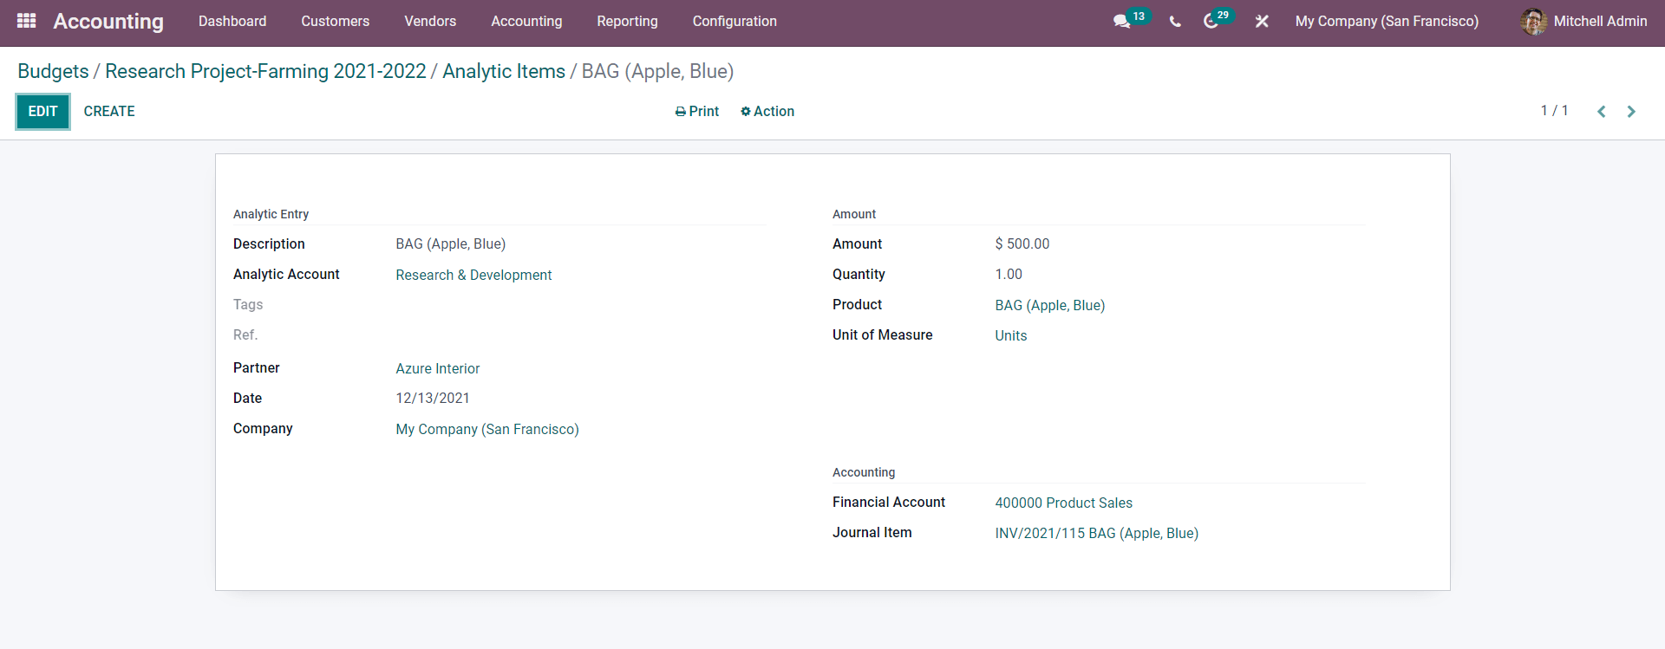Open the Reporting menu
The height and width of the screenshot is (649, 1665).
point(627,21)
